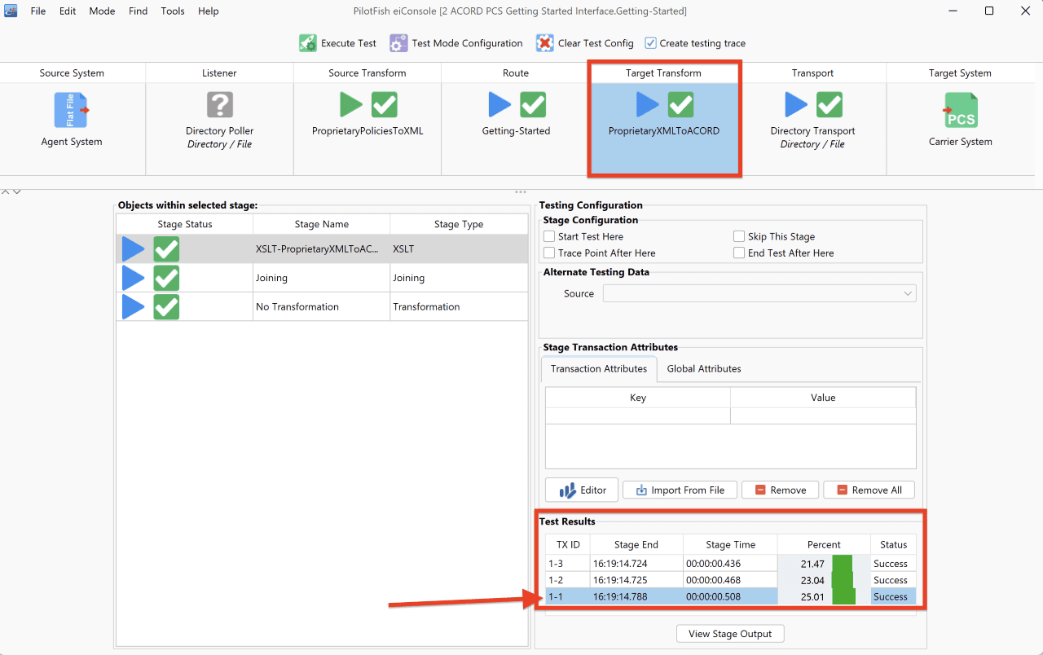Enable Trace Point After Here

549,253
